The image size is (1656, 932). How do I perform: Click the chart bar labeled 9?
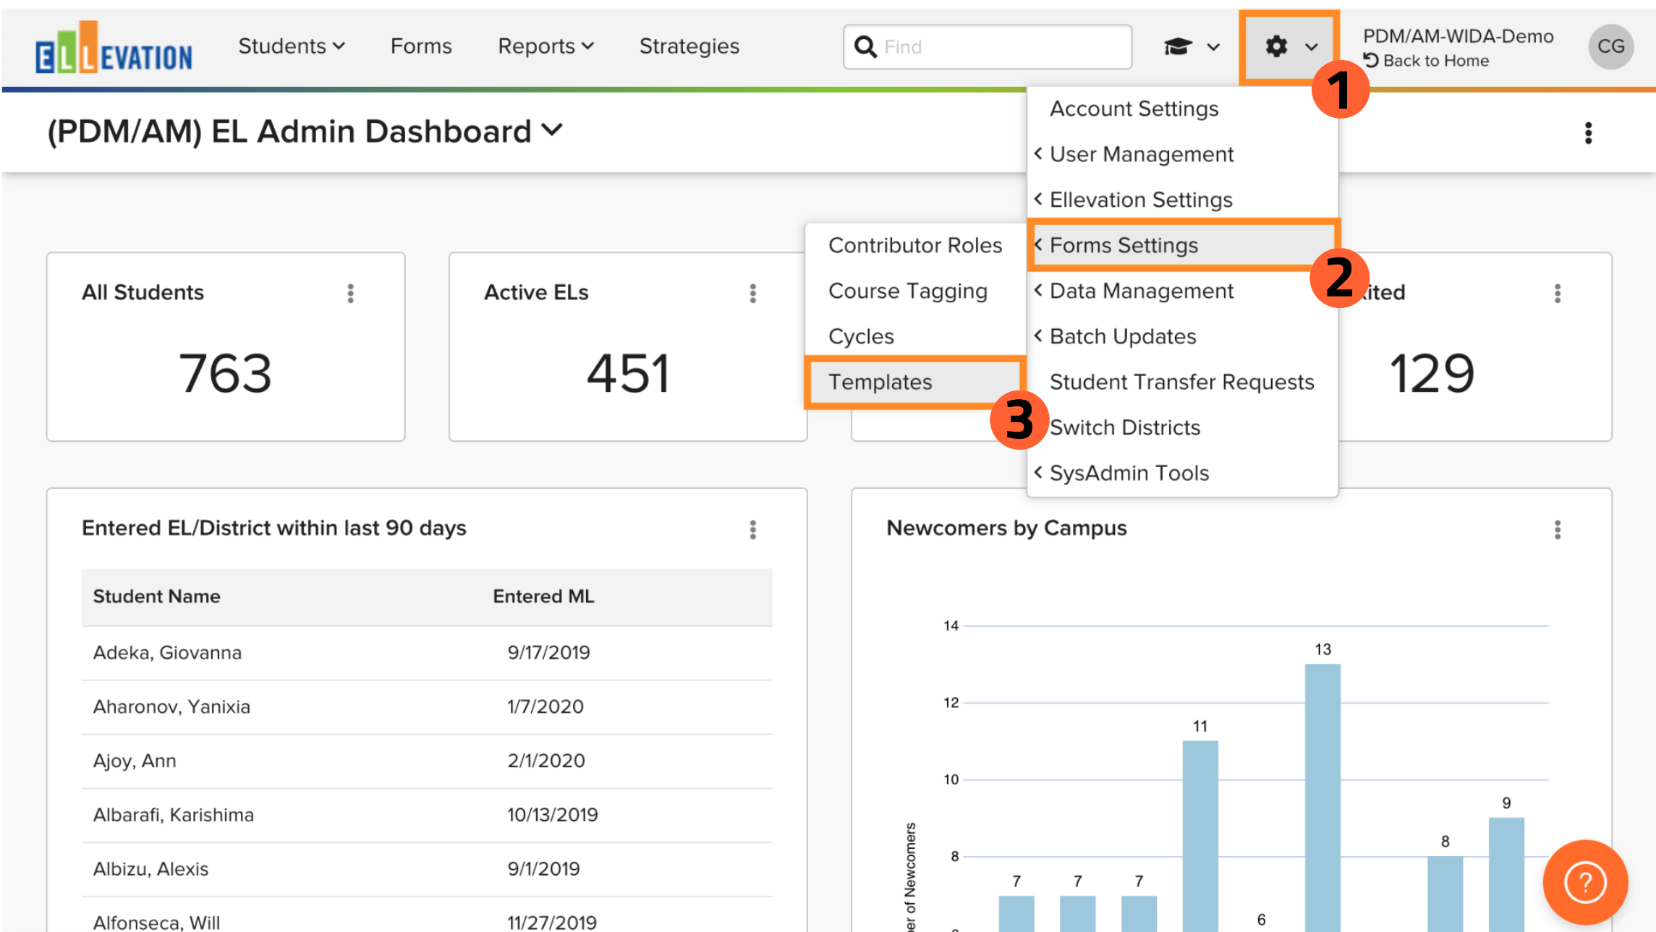pyautogui.click(x=1506, y=874)
